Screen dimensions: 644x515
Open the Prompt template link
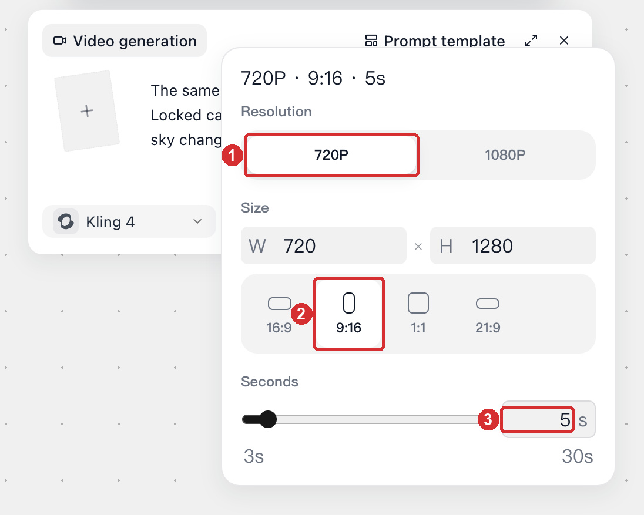pos(435,41)
